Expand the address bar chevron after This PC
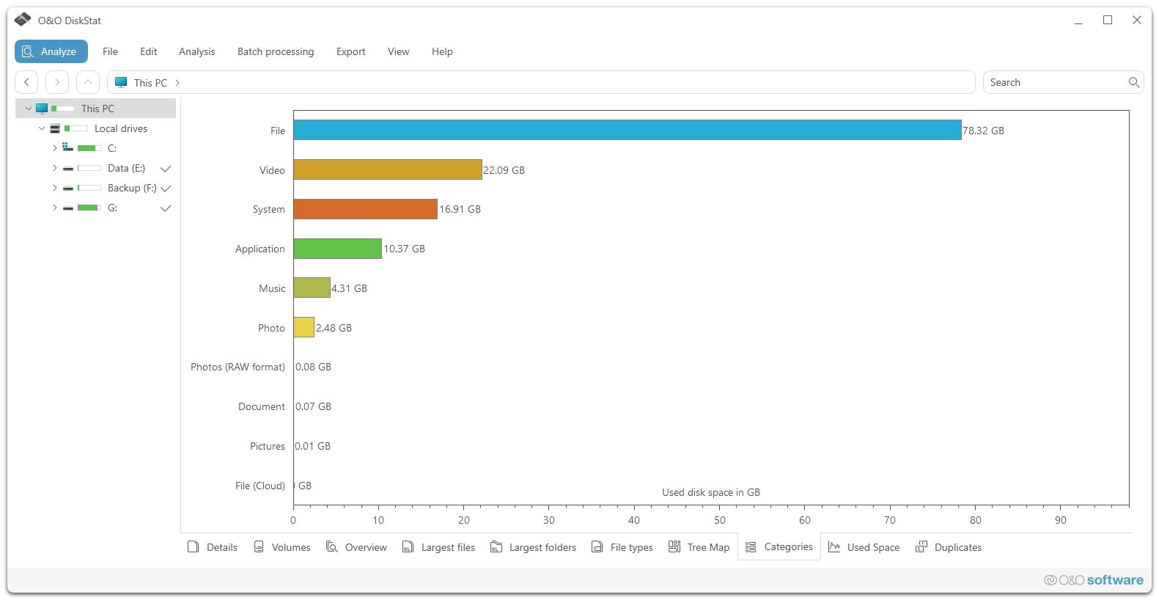This screenshot has height=600, width=1159. coord(177,83)
